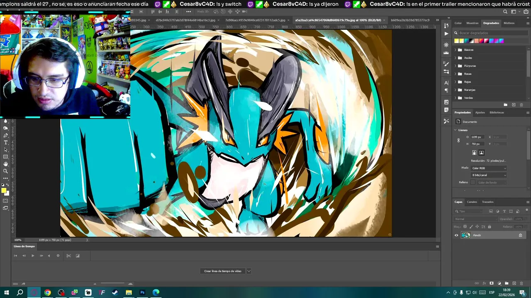Select the Pen tool
Screen dimensions: 531x298
(5, 135)
